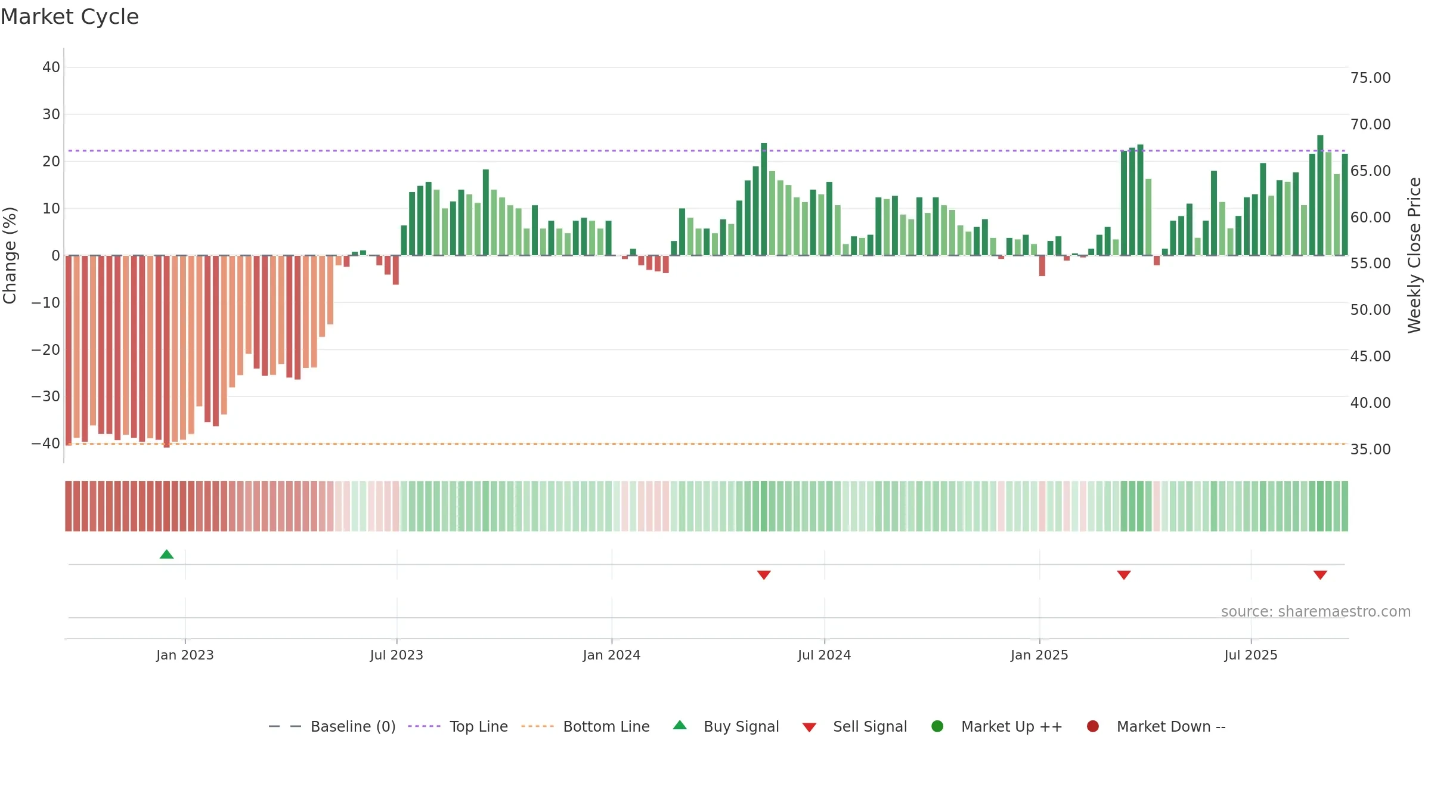Viewport: 1431px width, 805px height.
Task: Click the peak green bar before Jul 2024
Action: tap(764, 199)
